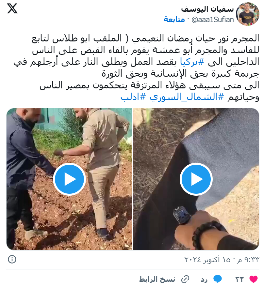Image resolution: width=263 pixels, height=287 pixels.
Task: Click the copy link chain icon
Action: [185, 279]
